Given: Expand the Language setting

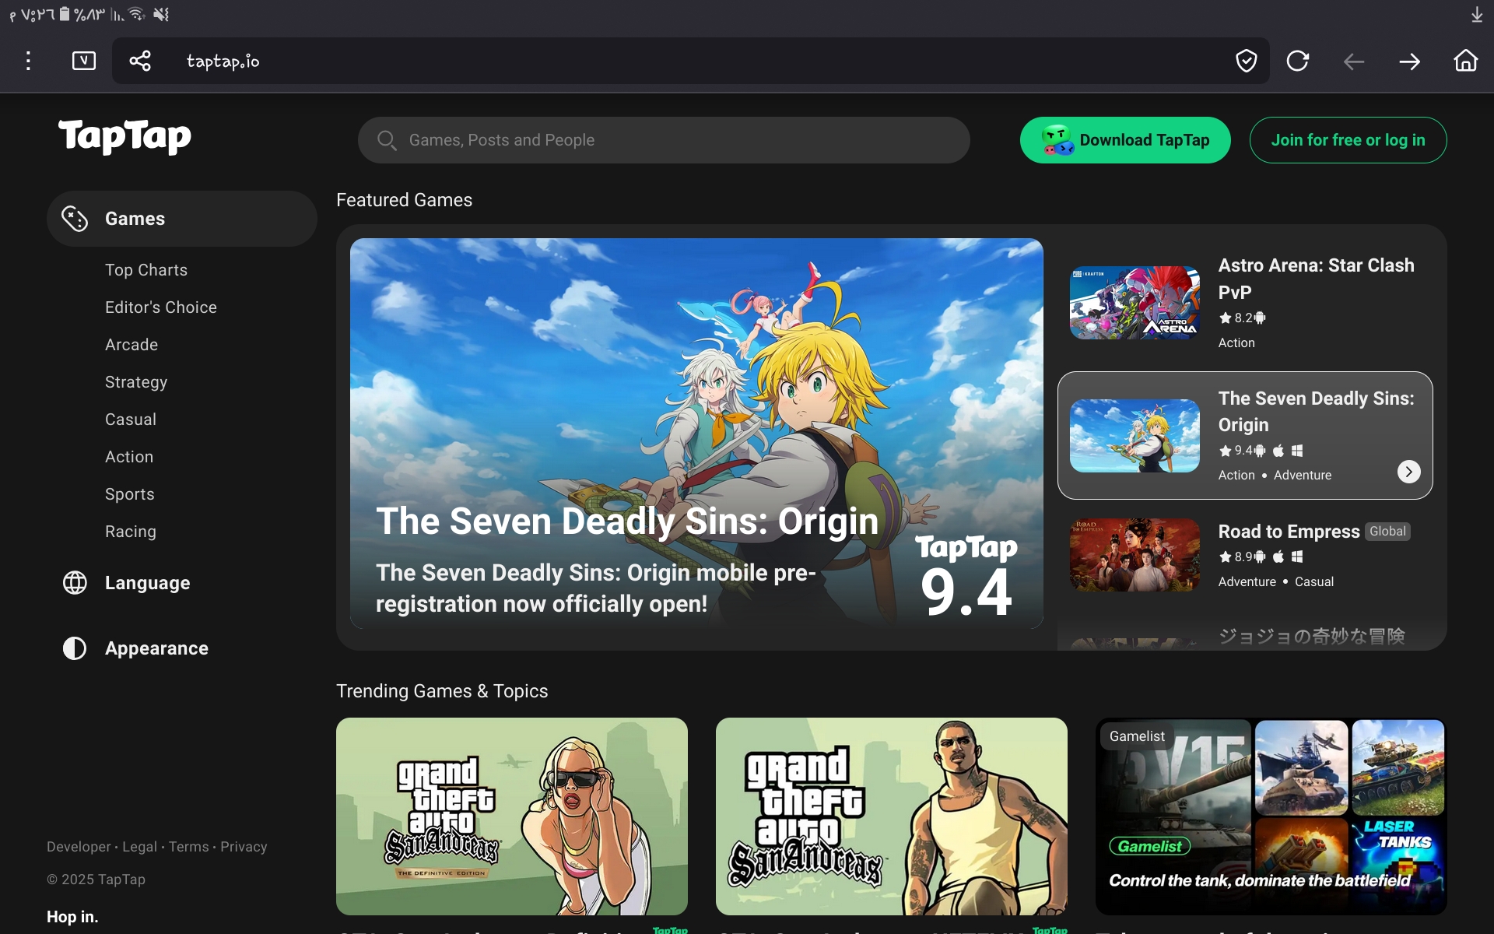Looking at the screenshot, I should point(148,583).
